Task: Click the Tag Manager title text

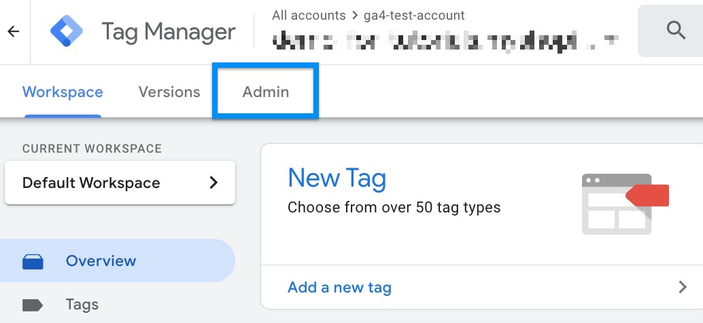Action: [168, 31]
